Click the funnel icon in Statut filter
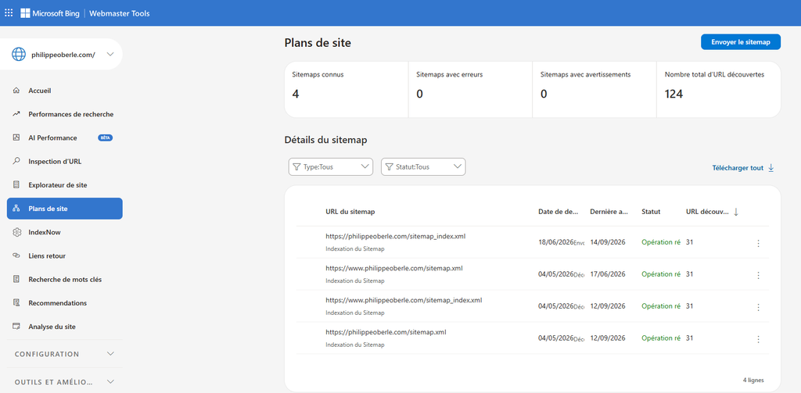Screen dimensions: 801x393 [390, 167]
